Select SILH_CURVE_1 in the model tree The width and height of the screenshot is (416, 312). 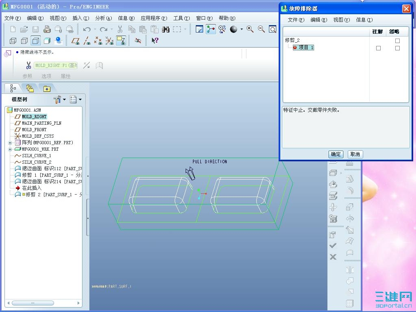coord(36,156)
